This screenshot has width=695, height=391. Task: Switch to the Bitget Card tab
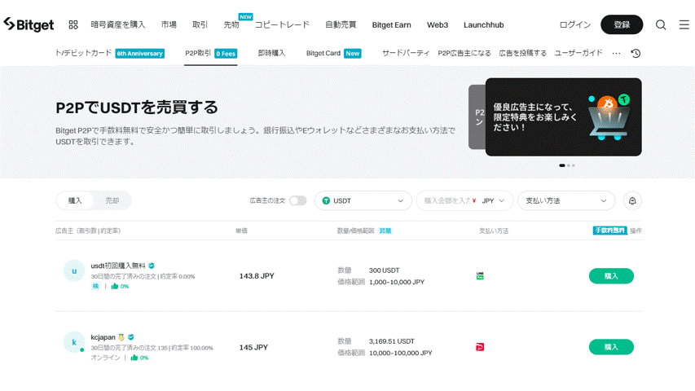point(323,53)
